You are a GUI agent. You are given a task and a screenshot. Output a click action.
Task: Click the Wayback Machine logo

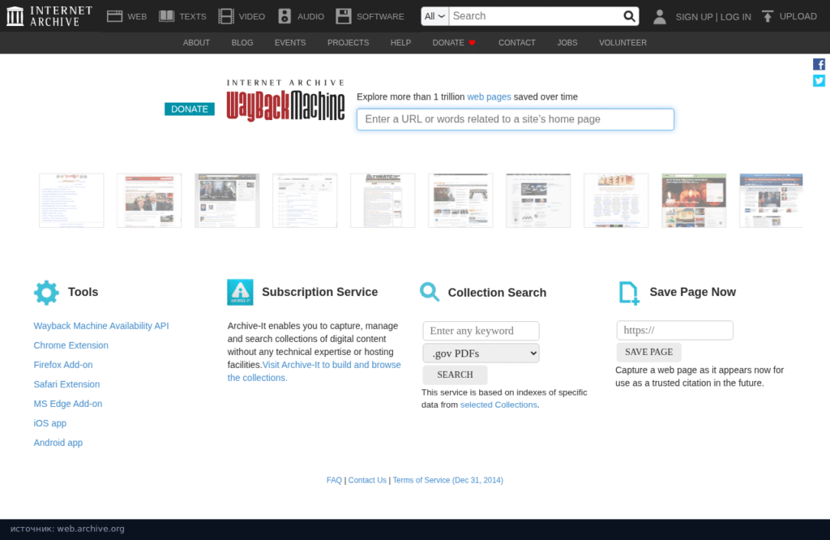click(286, 101)
